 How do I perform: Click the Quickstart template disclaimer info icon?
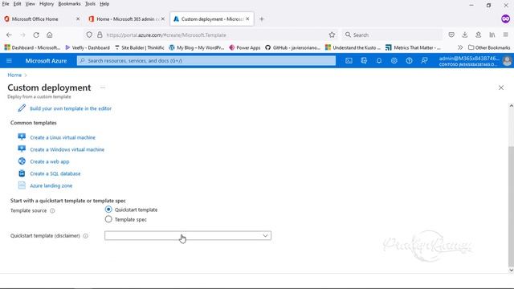point(86,236)
